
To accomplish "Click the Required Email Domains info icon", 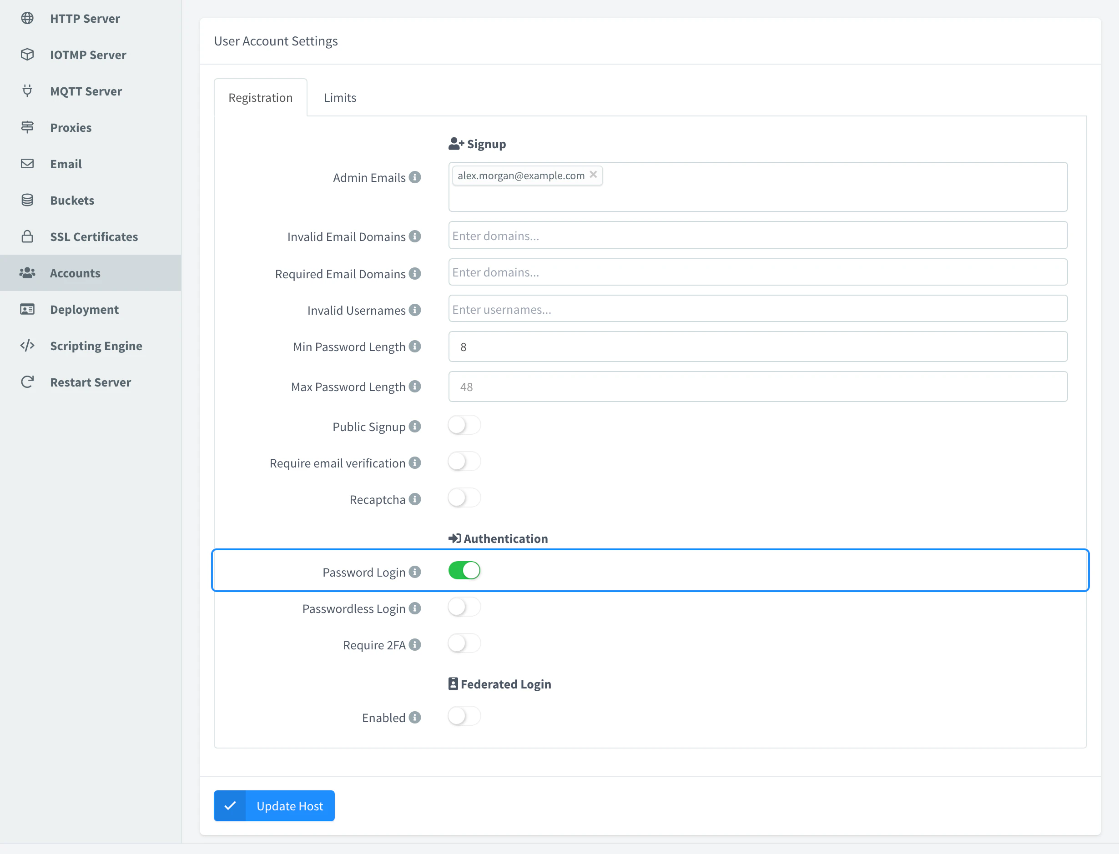I will (x=415, y=273).
